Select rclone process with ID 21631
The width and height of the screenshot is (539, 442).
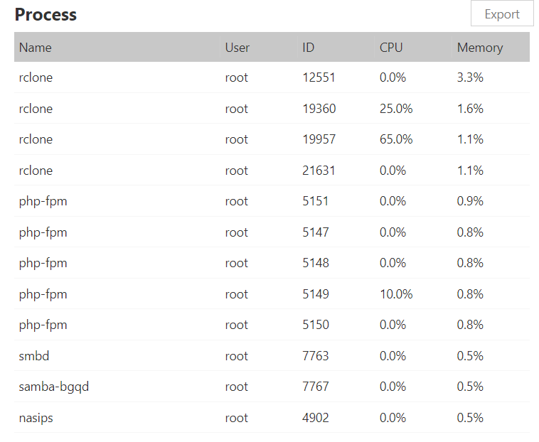click(36, 171)
